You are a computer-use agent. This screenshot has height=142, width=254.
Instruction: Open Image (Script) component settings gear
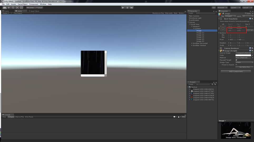(252, 51)
